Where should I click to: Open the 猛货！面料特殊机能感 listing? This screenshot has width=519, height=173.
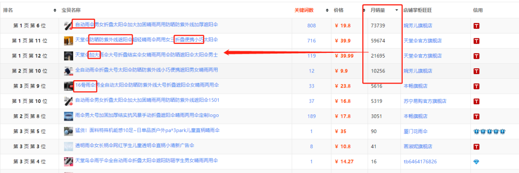148,130
